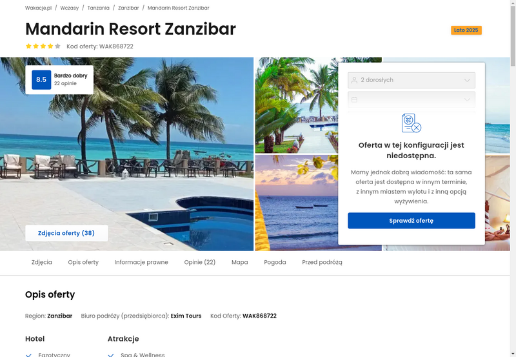Click the Lato 2025 orange badge
The height and width of the screenshot is (357, 516).
(466, 30)
